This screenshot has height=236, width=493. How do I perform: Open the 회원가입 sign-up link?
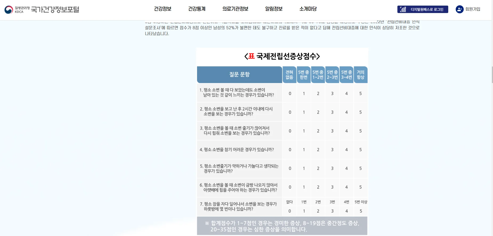(473, 9)
